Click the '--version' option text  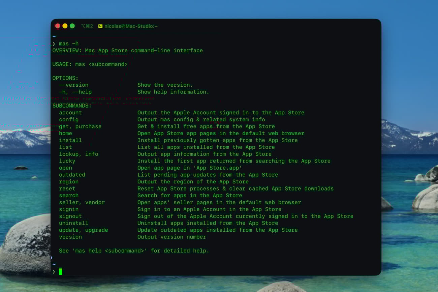click(x=73, y=85)
